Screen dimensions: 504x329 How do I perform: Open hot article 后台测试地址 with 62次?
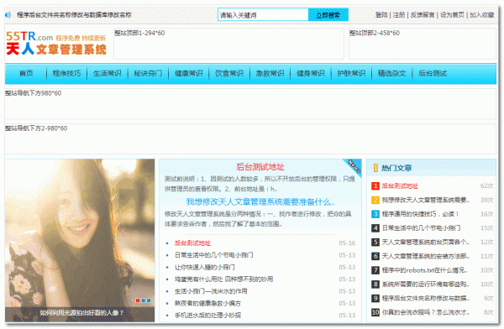point(400,186)
